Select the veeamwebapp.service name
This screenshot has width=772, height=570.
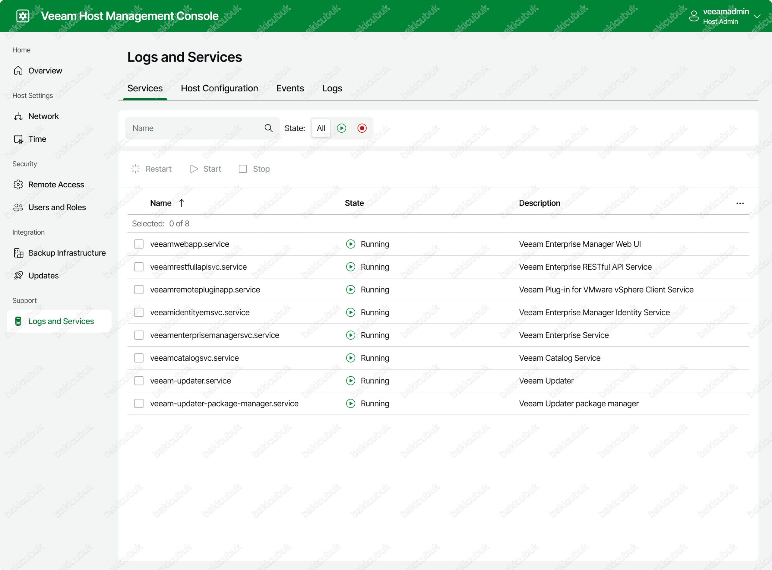coord(189,244)
